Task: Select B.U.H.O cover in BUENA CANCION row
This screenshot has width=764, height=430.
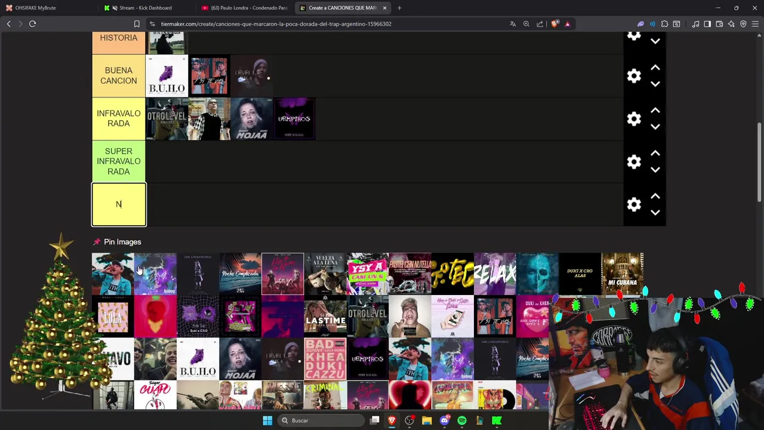Action: 167,76
